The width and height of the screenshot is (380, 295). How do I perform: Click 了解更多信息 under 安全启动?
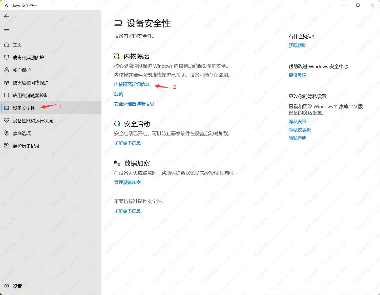tap(128, 143)
